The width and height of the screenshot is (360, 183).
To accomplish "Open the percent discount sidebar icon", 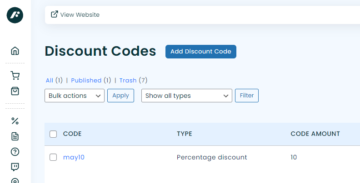I will (15, 121).
